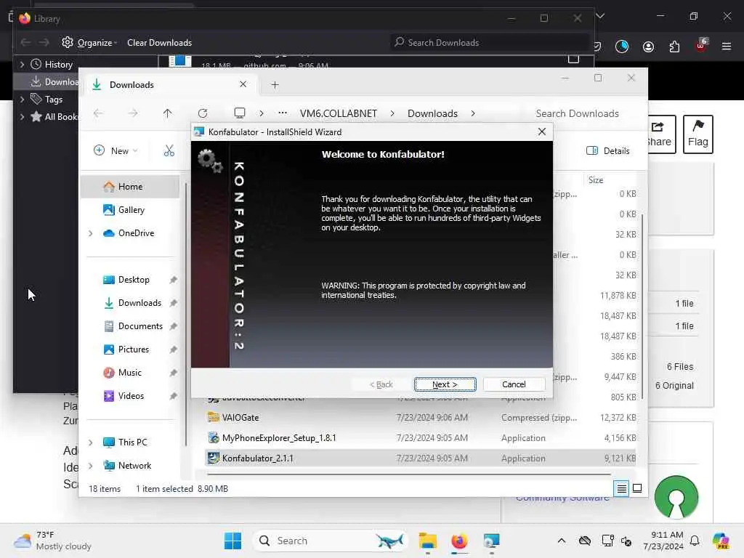Switch Explorer to details list view
Screen dimensions: 744x558
pos(621,488)
